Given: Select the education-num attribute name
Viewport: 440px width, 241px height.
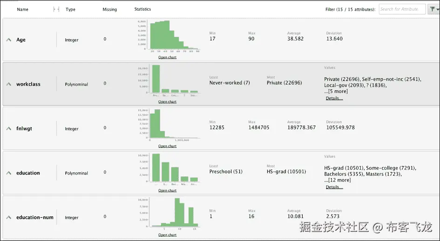Looking at the screenshot, I should click(35, 217).
